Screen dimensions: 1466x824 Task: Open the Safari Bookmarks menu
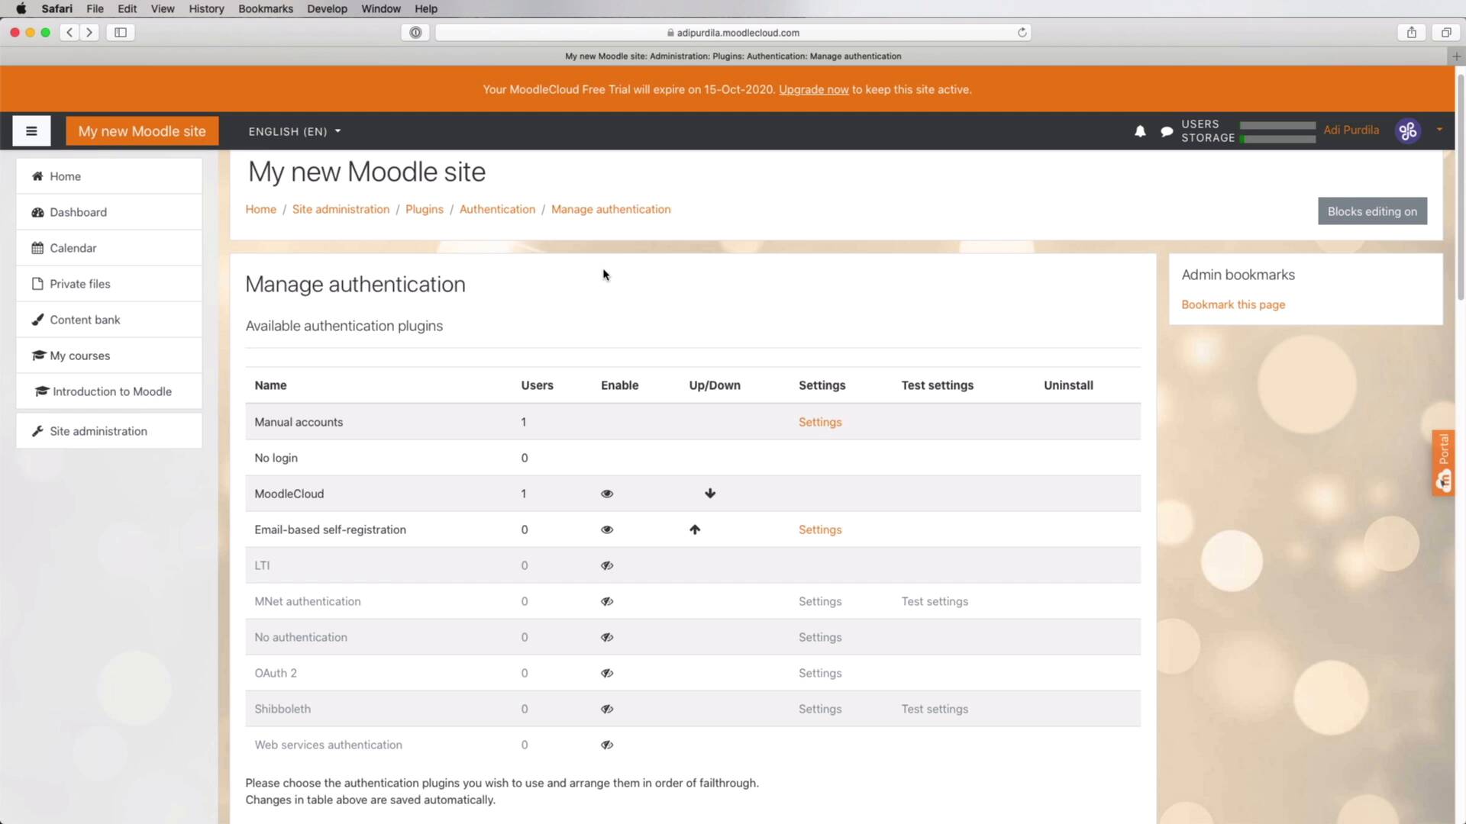265,8
